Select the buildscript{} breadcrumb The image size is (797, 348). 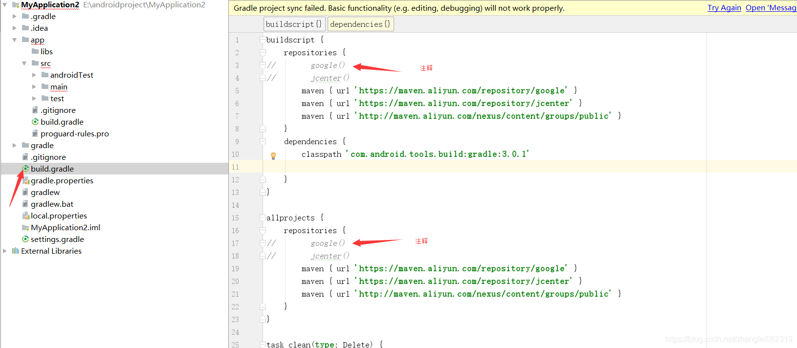[x=294, y=24]
